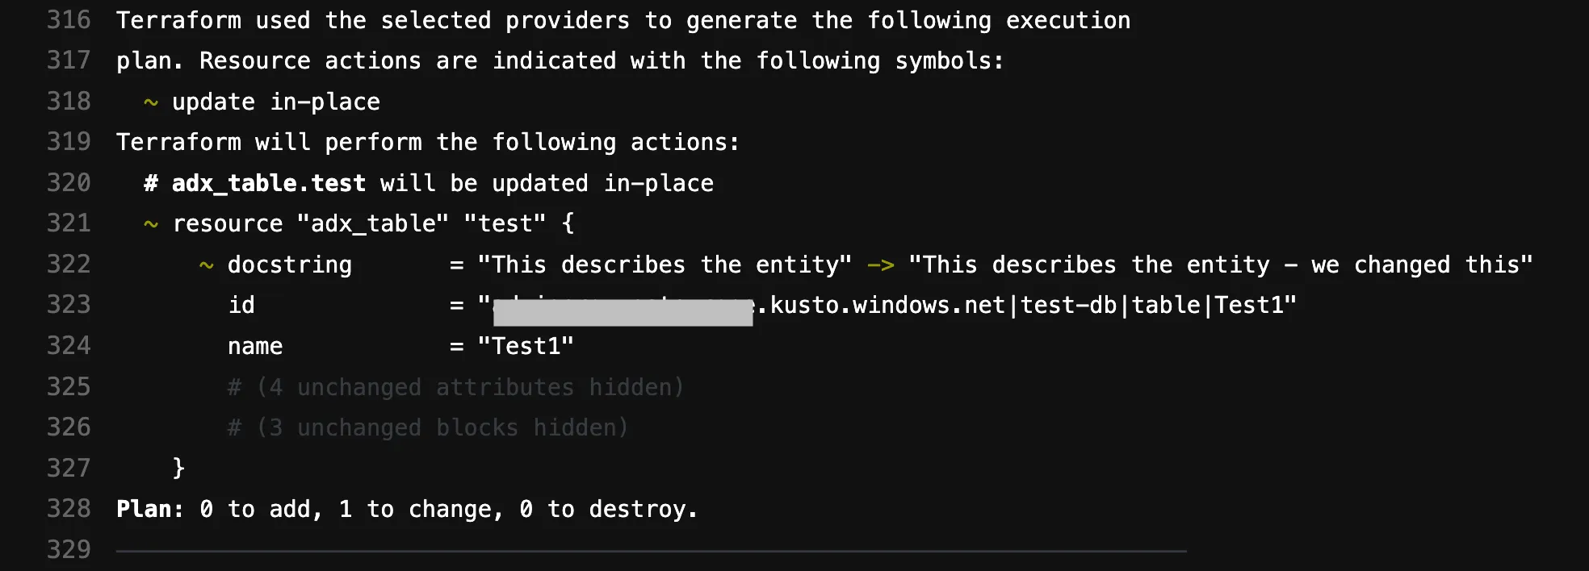Click the tilde before resource adx_table
This screenshot has width=1589, height=571.
(x=151, y=224)
